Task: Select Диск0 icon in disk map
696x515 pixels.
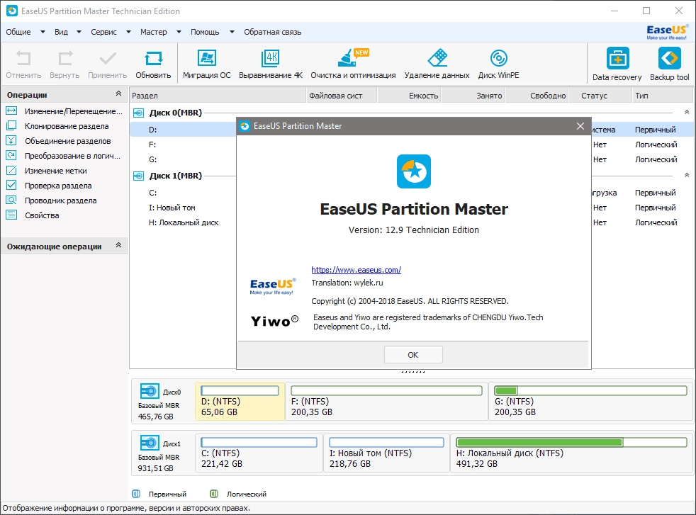Action: pyautogui.click(x=150, y=391)
